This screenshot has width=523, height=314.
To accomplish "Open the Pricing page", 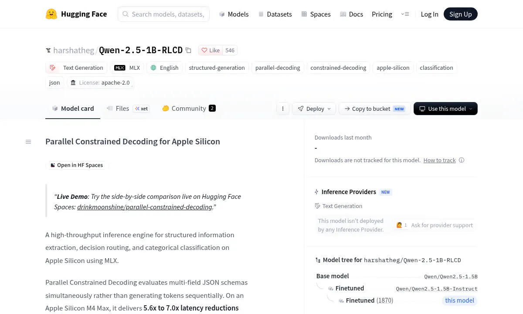I will coord(382,14).
